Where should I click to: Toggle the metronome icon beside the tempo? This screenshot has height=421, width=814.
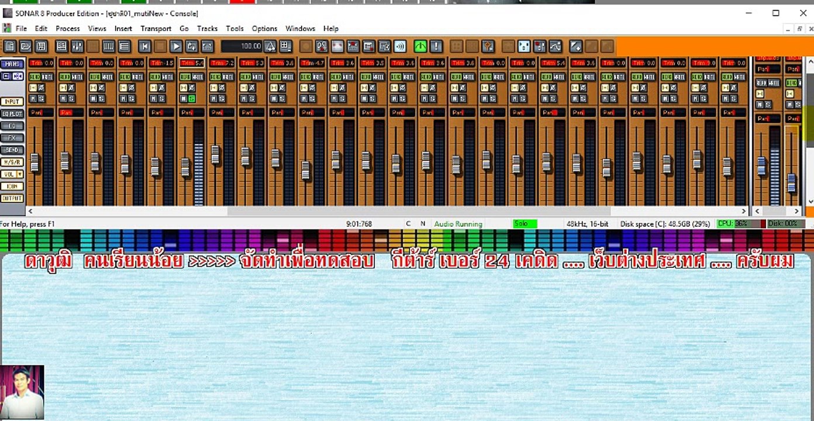click(270, 46)
